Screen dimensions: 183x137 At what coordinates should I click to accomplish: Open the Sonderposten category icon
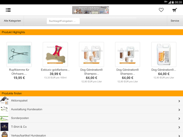click(x=4, y=118)
